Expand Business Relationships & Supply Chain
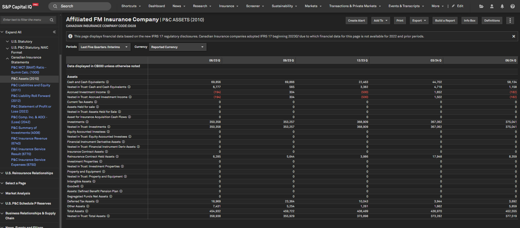 (2, 214)
